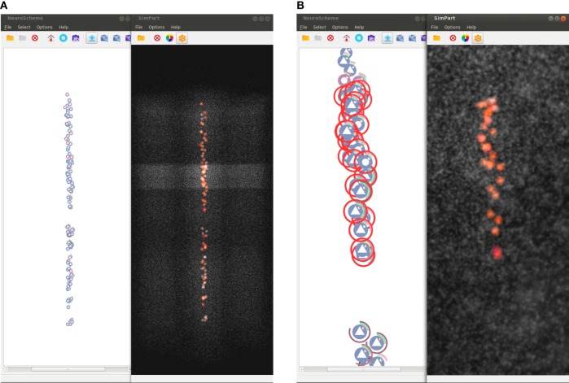Toggle orange gear icon in panel B SimPart
The width and height of the screenshot is (569, 383).
pyautogui.click(x=478, y=38)
